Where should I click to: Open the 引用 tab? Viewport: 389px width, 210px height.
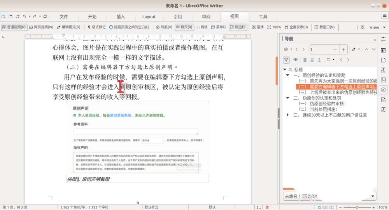(x=177, y=17)
